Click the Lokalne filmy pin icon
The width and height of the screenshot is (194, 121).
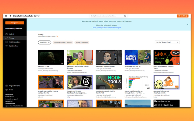(7, 46)
